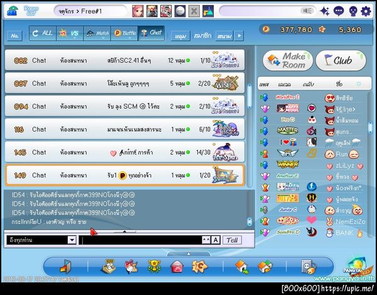Open the sparkle effects icon in top bar
This screenshot has width=377, height=295.
[x=325, y=11]
